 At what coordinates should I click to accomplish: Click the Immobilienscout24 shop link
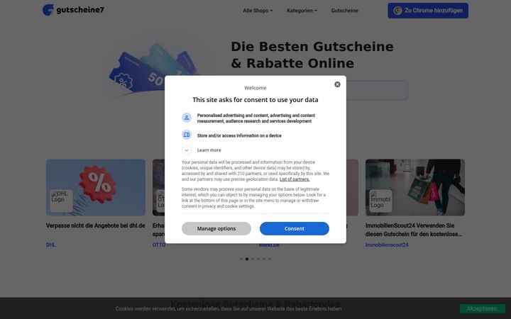[x=387, y=245]
